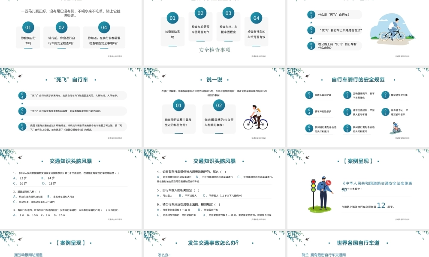This screenshot has width=429, height=257.
Task: Click question 2、道路划分有几种
Action: click(27, 192)
